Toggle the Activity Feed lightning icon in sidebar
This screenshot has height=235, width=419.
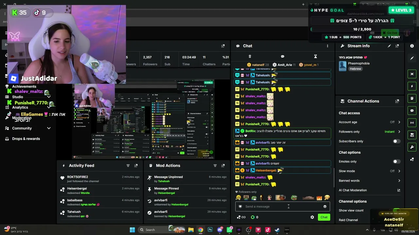(412, 86)
